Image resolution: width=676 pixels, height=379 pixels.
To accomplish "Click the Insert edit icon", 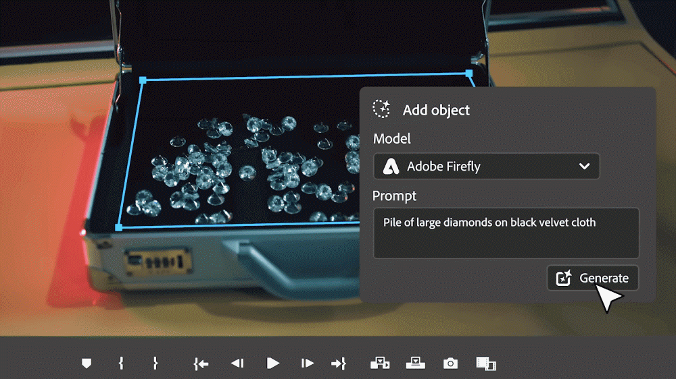I will coord(381,363).
